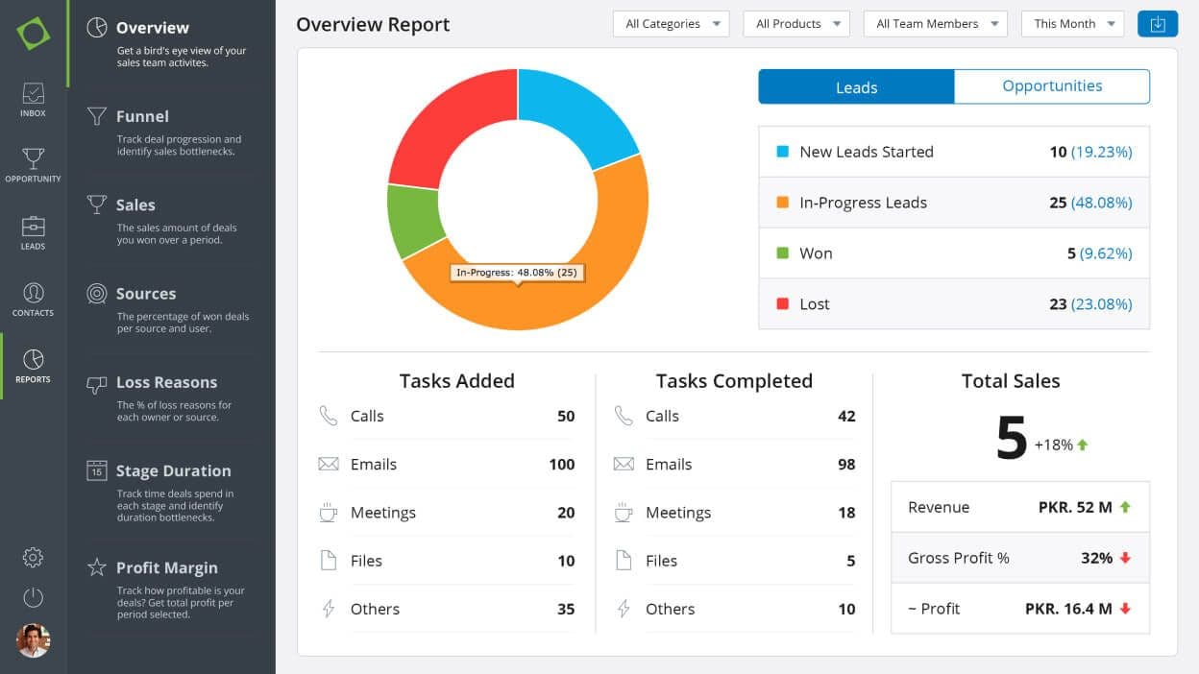Click the Tasks Completed Files document icon
Viewport: 1199px width, 674px height.
coord(624,561)
